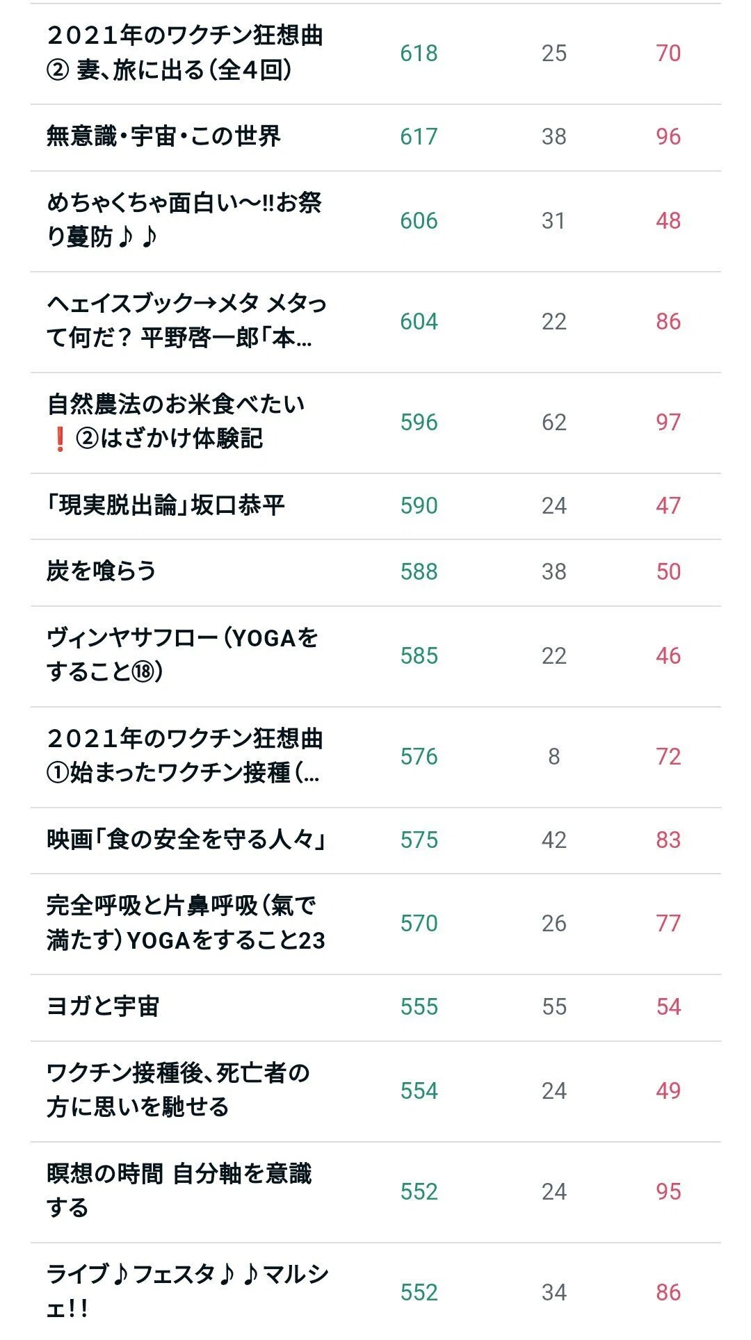The image size is (751, 1340).
Task: Select "「現実脱出論」坂口恭平" entry
Action: pyautogui.click(x=165, y=505)
